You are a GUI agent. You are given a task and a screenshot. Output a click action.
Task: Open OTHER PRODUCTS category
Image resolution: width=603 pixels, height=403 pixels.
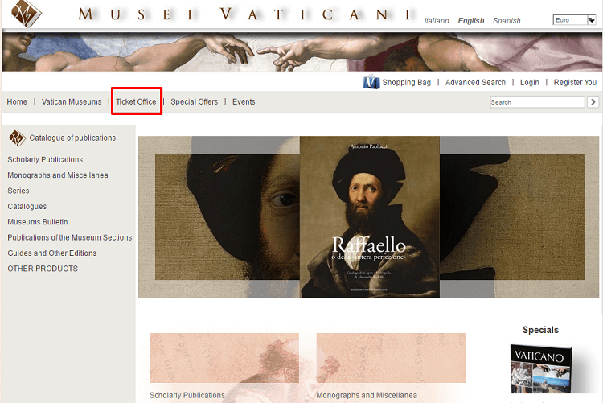click(43, 269)
